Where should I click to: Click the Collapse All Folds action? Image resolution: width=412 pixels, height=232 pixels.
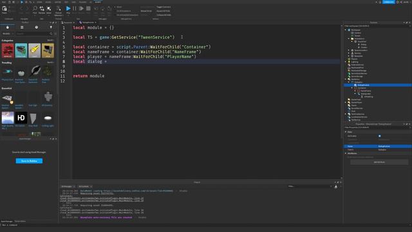164,15
